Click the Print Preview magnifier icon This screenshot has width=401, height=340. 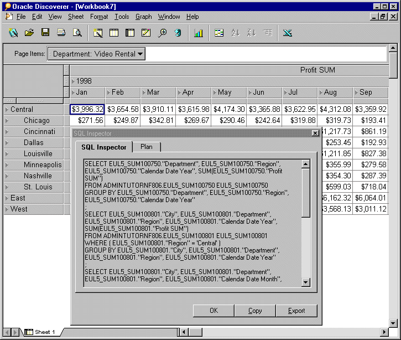(x=77, y=33)
